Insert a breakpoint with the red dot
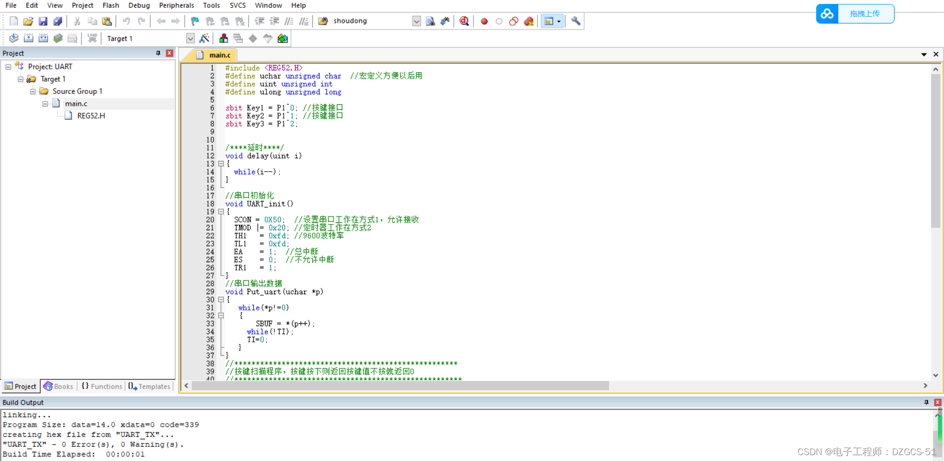The image size is (944, 461). (x=484, y=21)
